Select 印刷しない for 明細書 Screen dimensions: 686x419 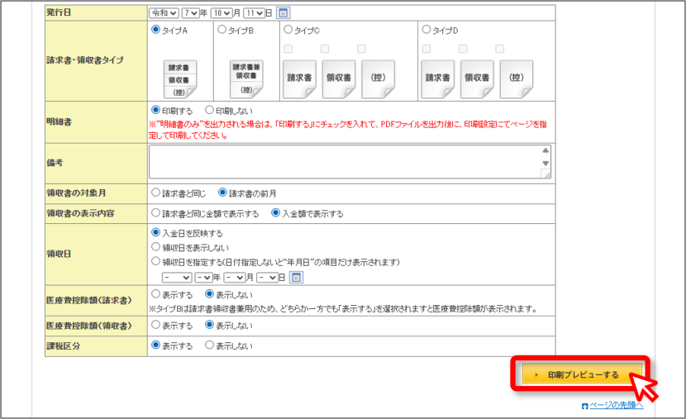pyautogui.click(x=210, y=110)
